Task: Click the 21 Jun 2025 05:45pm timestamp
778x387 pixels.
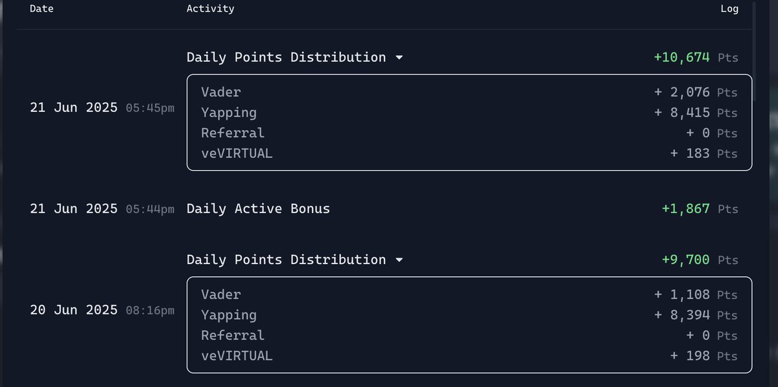Action: click(102, 108)
